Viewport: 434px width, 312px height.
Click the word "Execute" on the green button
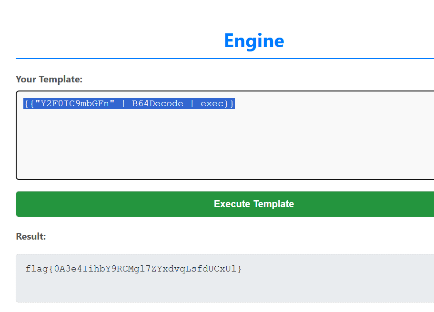tap(232, 204)
